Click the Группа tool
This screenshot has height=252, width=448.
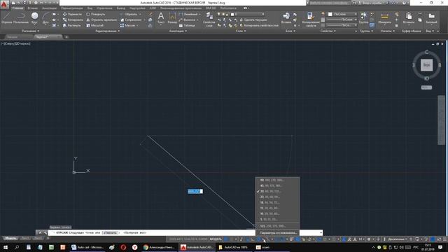[363, 17]
